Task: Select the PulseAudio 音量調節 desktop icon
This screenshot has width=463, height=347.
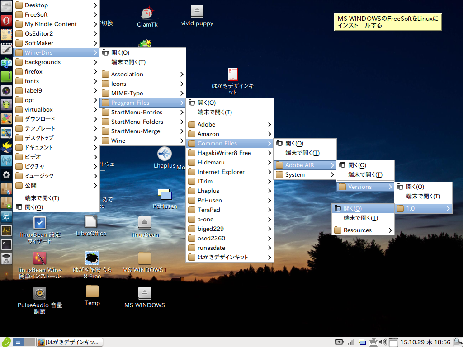Action: [40, 300]
